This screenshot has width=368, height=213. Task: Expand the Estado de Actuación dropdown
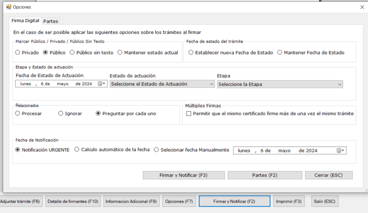pos(162,84)
